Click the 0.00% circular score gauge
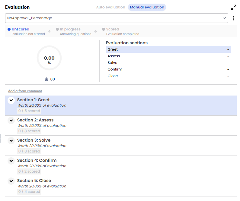The image size is (240, 201). (49, 58)
